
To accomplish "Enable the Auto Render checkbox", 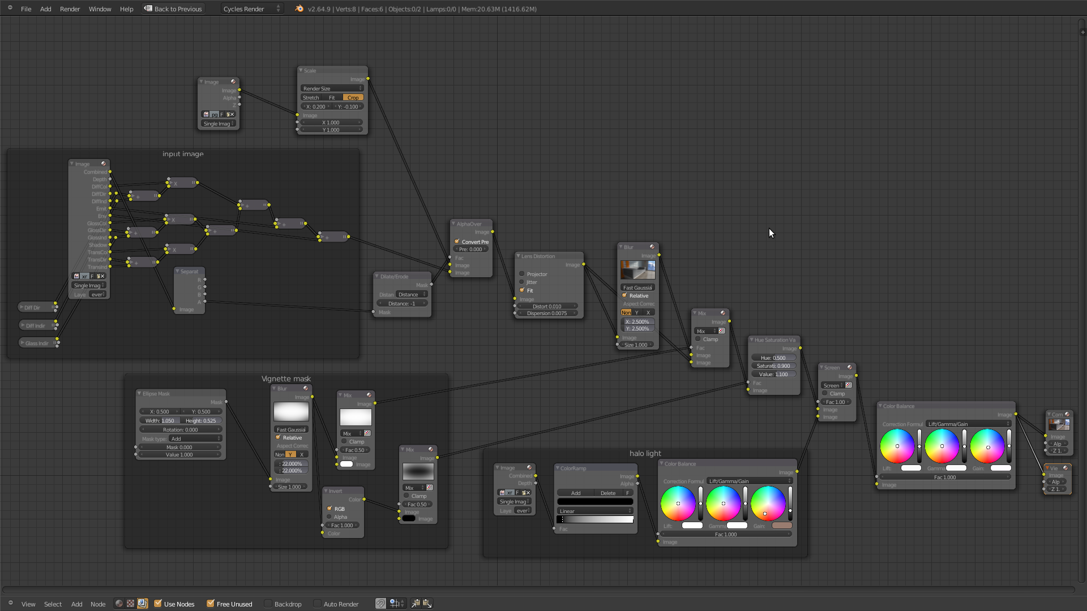I will pyautogui.click(x=318, y=604).
